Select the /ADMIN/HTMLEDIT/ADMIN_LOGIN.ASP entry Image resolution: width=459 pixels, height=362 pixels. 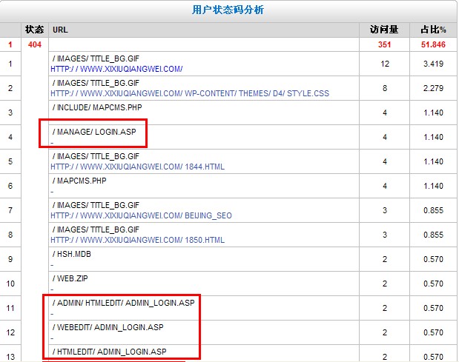123,303
